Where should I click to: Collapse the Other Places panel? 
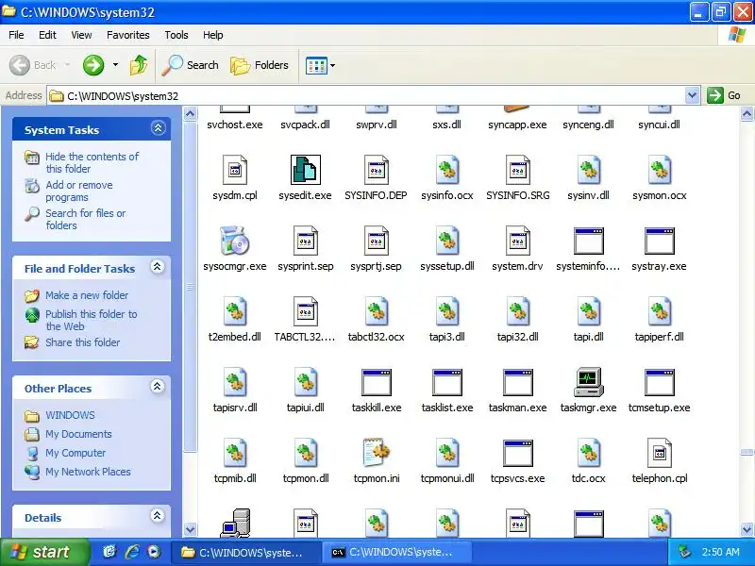click(x=158, y=387)
